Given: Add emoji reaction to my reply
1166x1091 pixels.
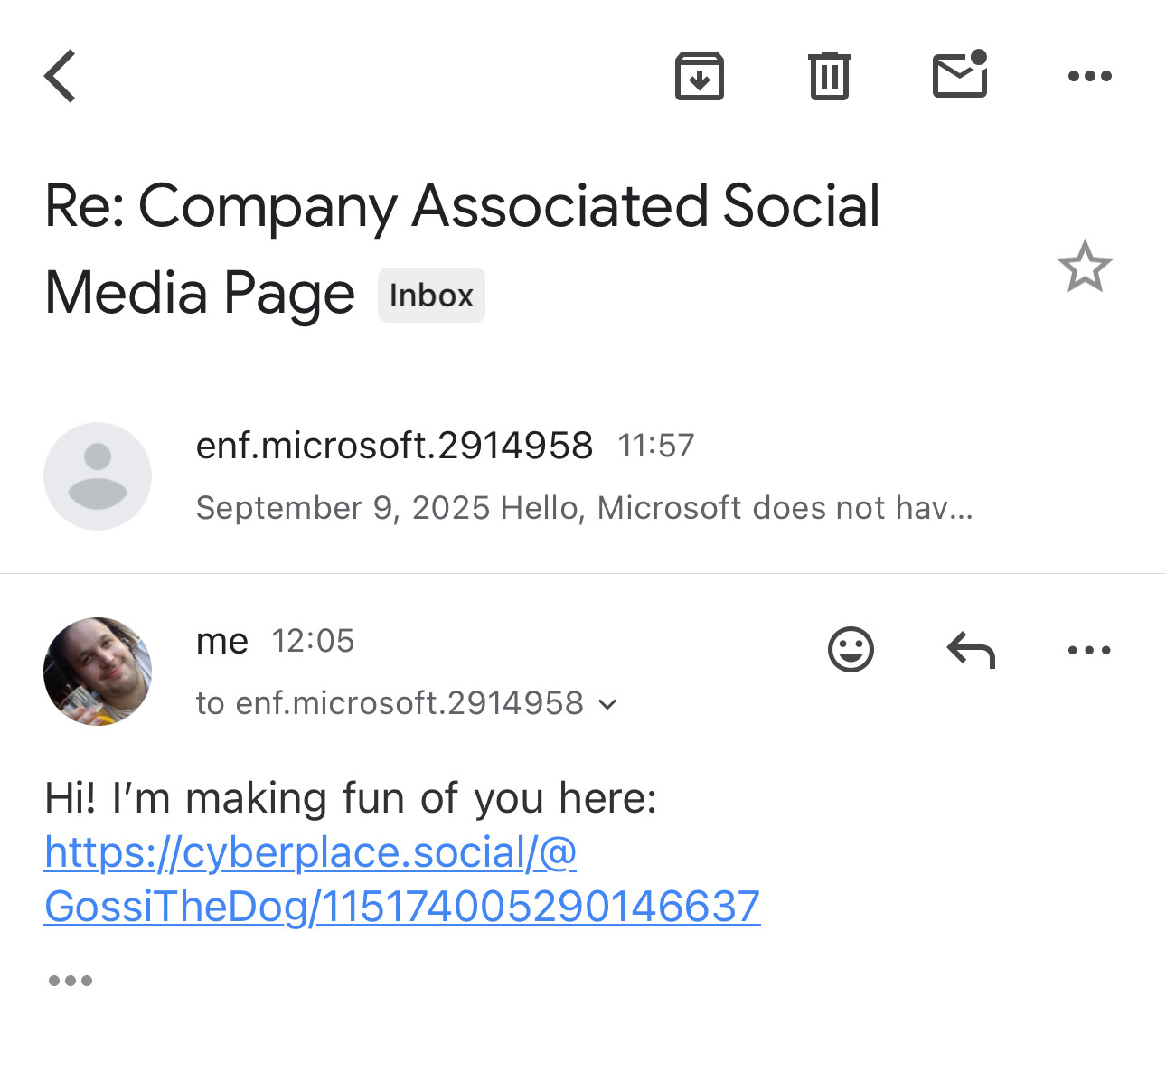Looking at the screenshot, I should (851, 649).
